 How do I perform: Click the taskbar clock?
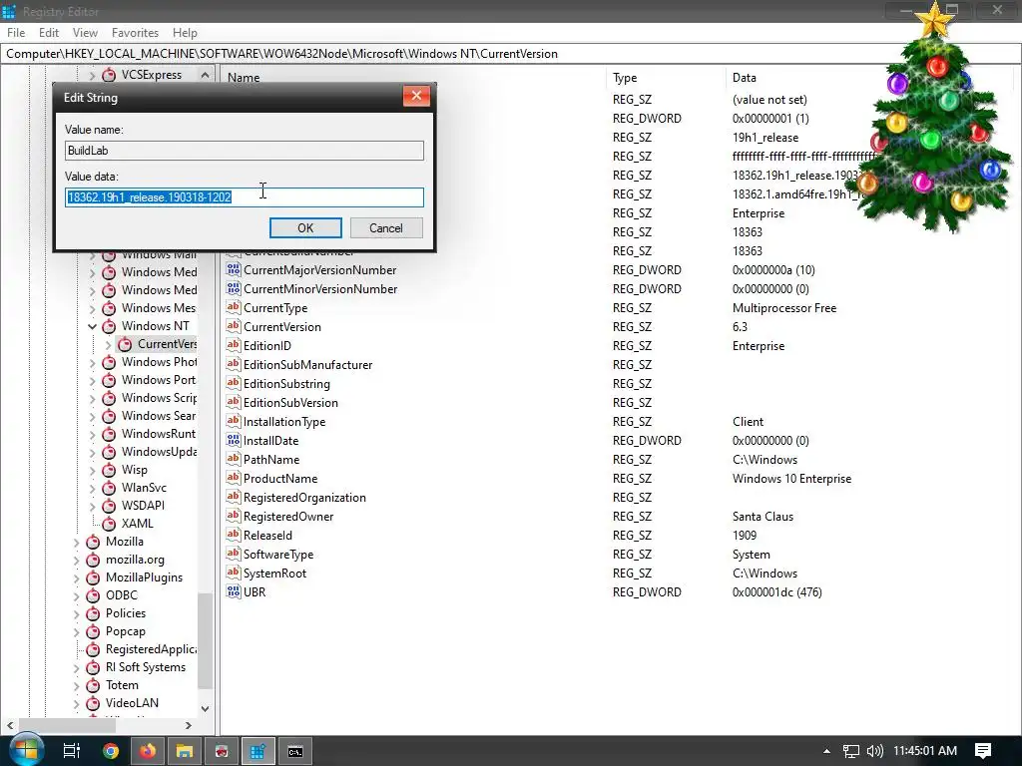(x=925, y=751)
